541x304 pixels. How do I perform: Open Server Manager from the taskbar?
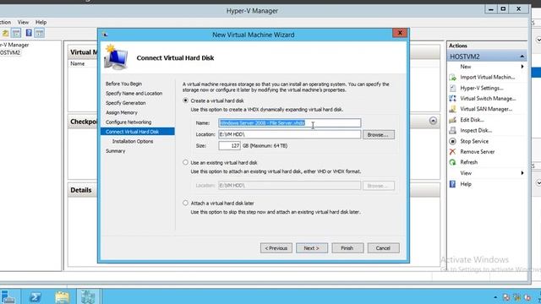pos(8,296)
